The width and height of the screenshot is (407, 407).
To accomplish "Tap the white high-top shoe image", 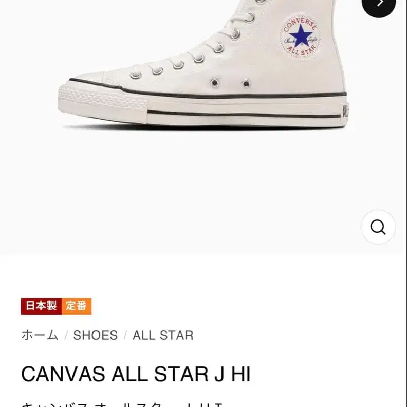I will 206,67.
